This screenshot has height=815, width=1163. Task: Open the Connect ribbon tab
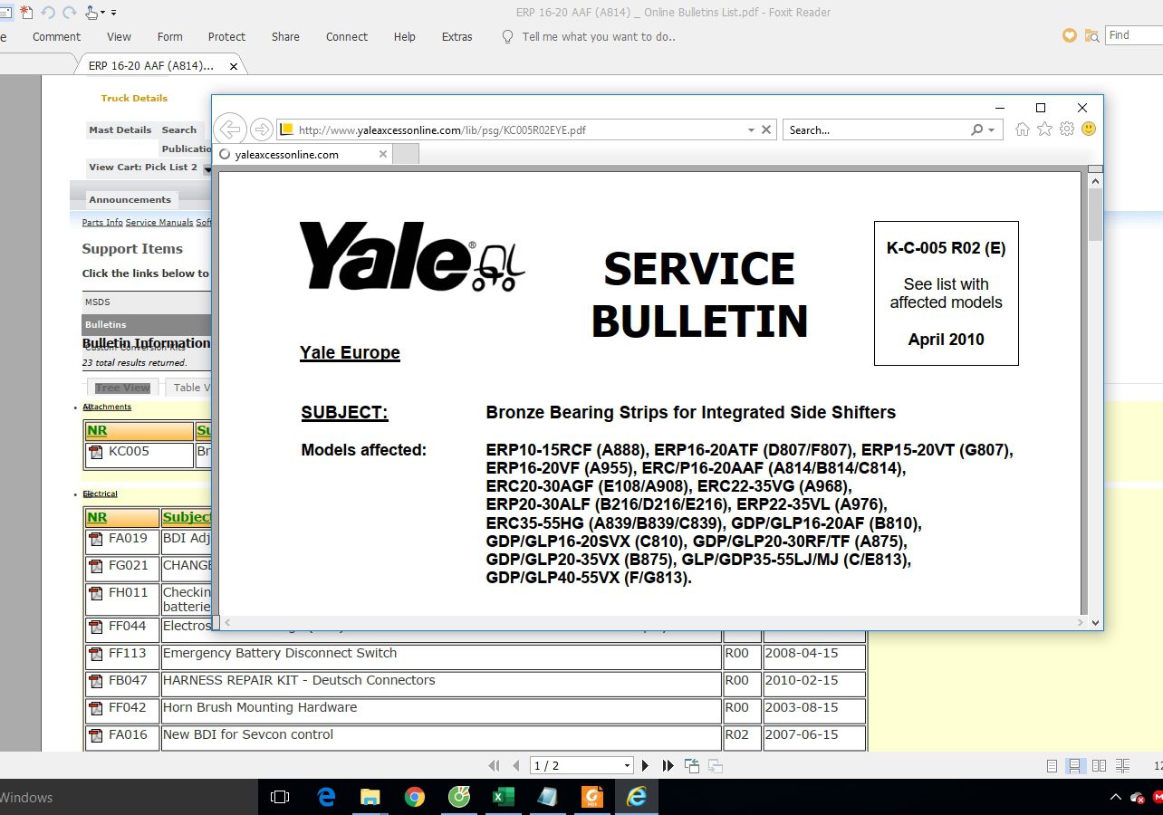tap(347, 37)
